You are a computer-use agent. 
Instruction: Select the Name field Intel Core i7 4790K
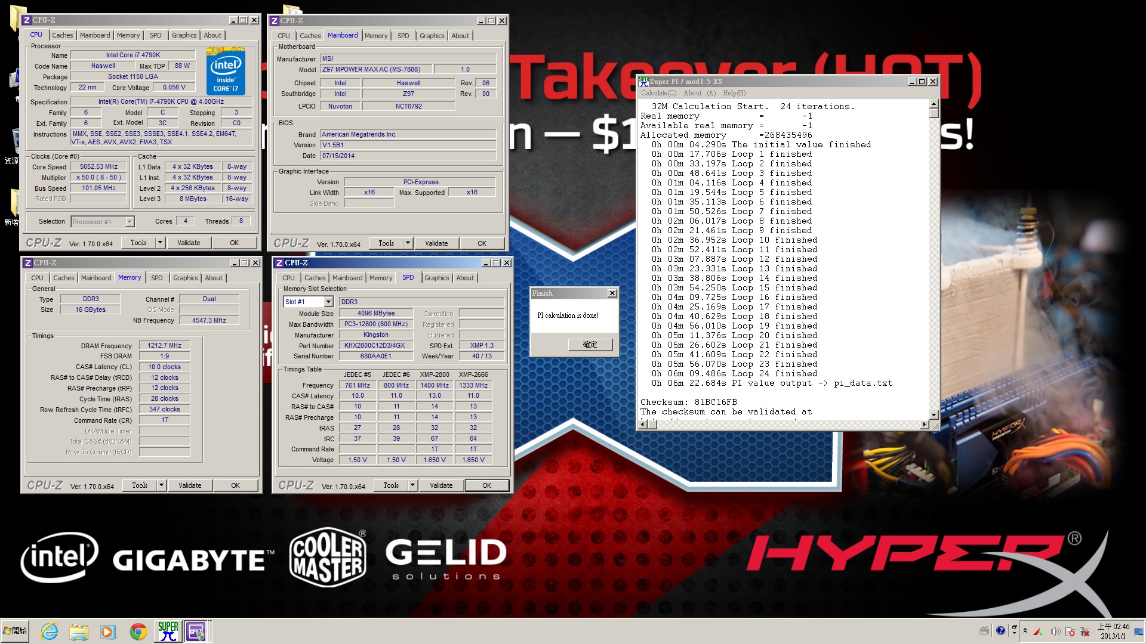tap(133, 55)
